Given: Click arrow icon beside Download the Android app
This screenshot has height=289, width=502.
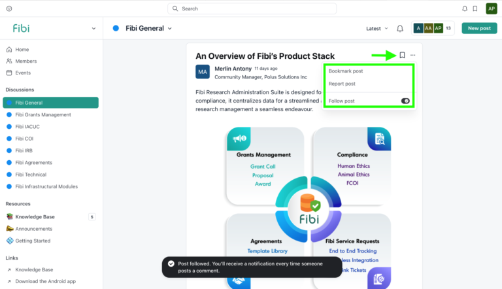Looking at the screenshot, I should click(x=9, y=281).
